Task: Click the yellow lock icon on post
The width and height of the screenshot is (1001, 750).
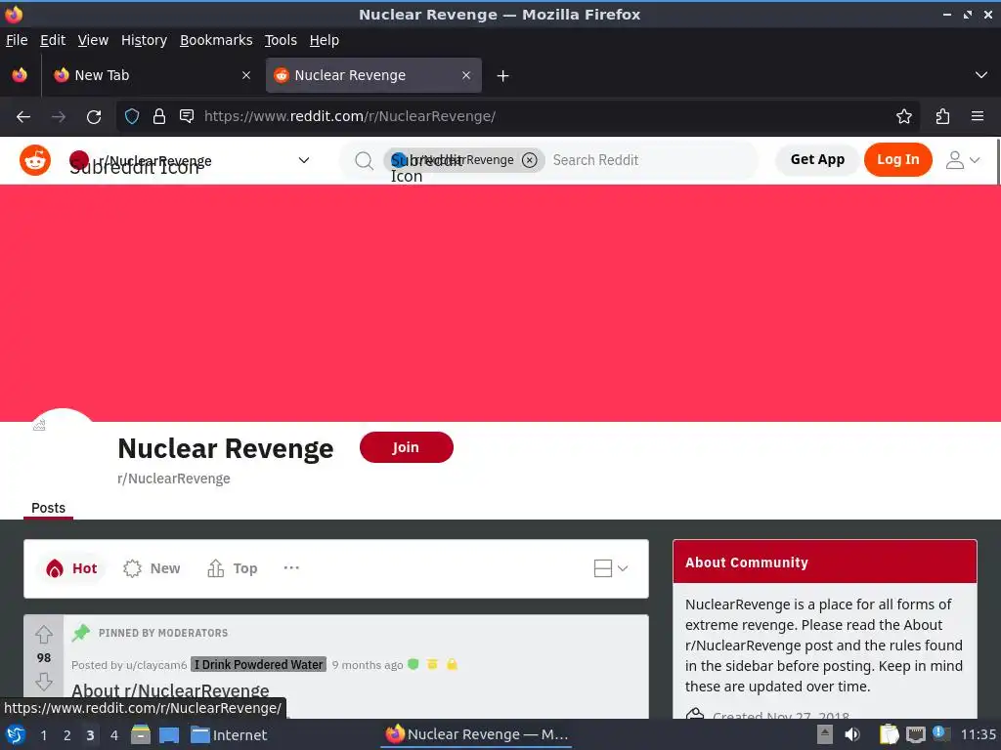Action: point(452,664)
